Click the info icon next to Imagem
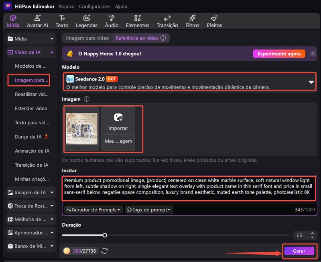 click(x=87, y=99)
